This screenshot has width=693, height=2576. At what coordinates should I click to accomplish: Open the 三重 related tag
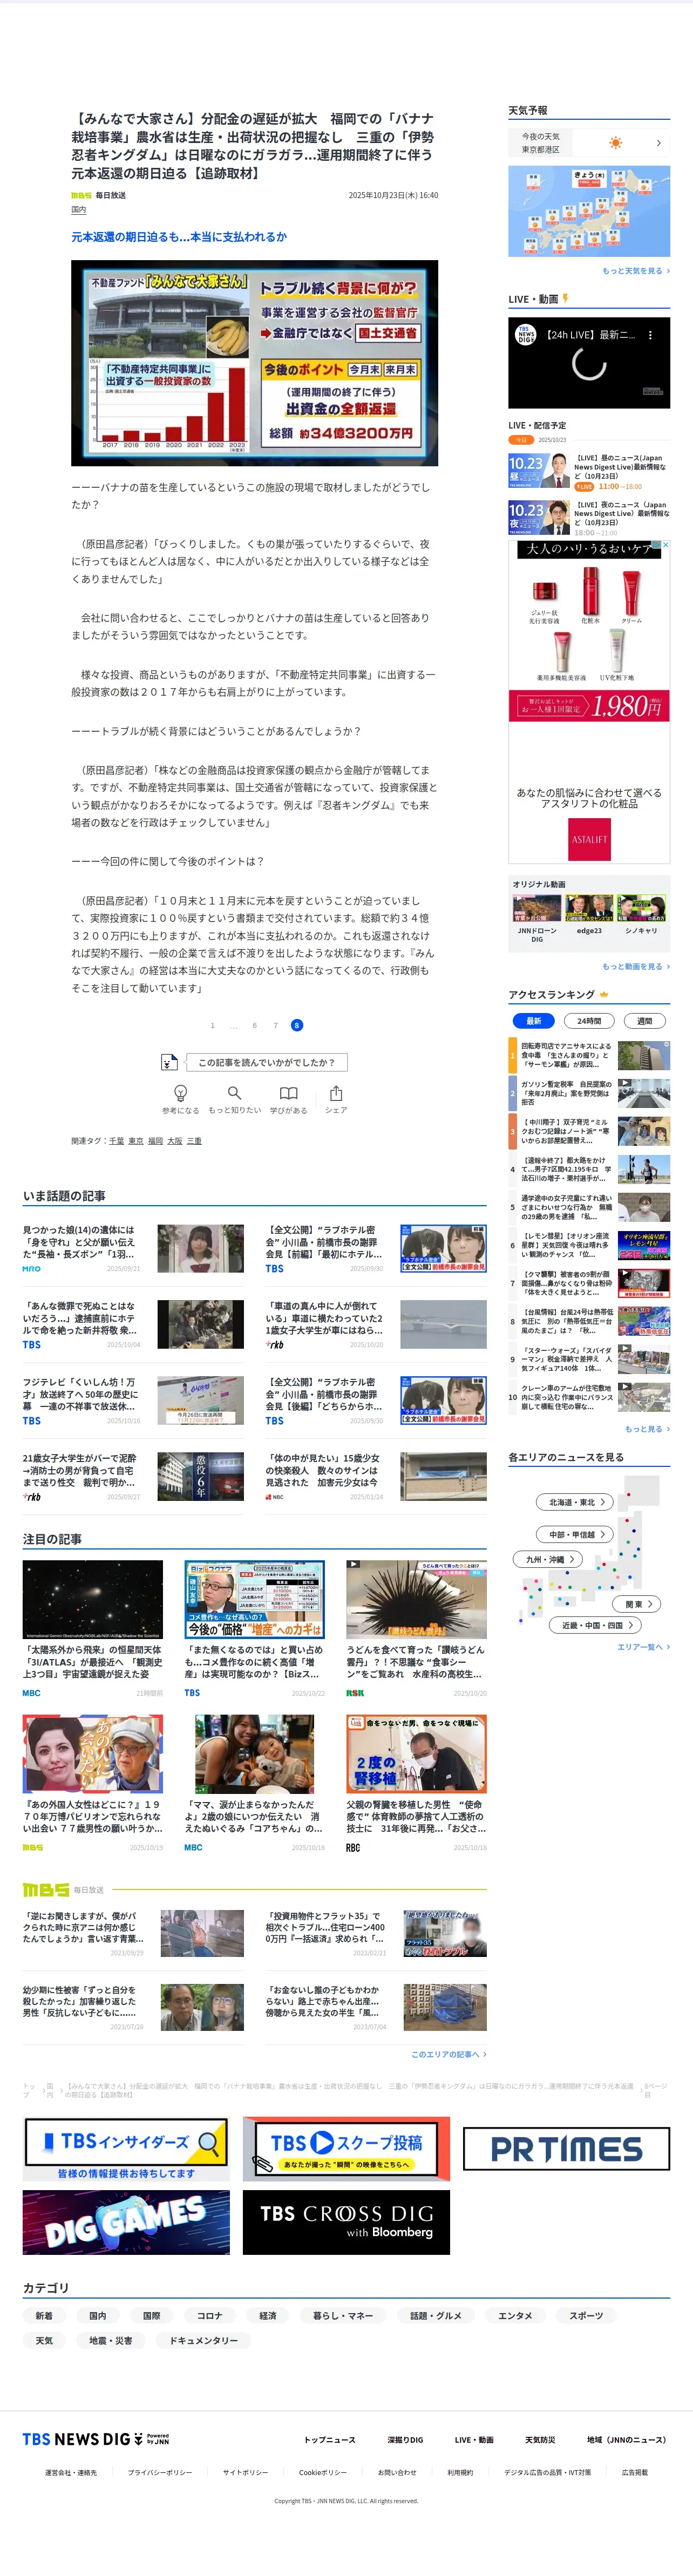(x=194, y=1141)
